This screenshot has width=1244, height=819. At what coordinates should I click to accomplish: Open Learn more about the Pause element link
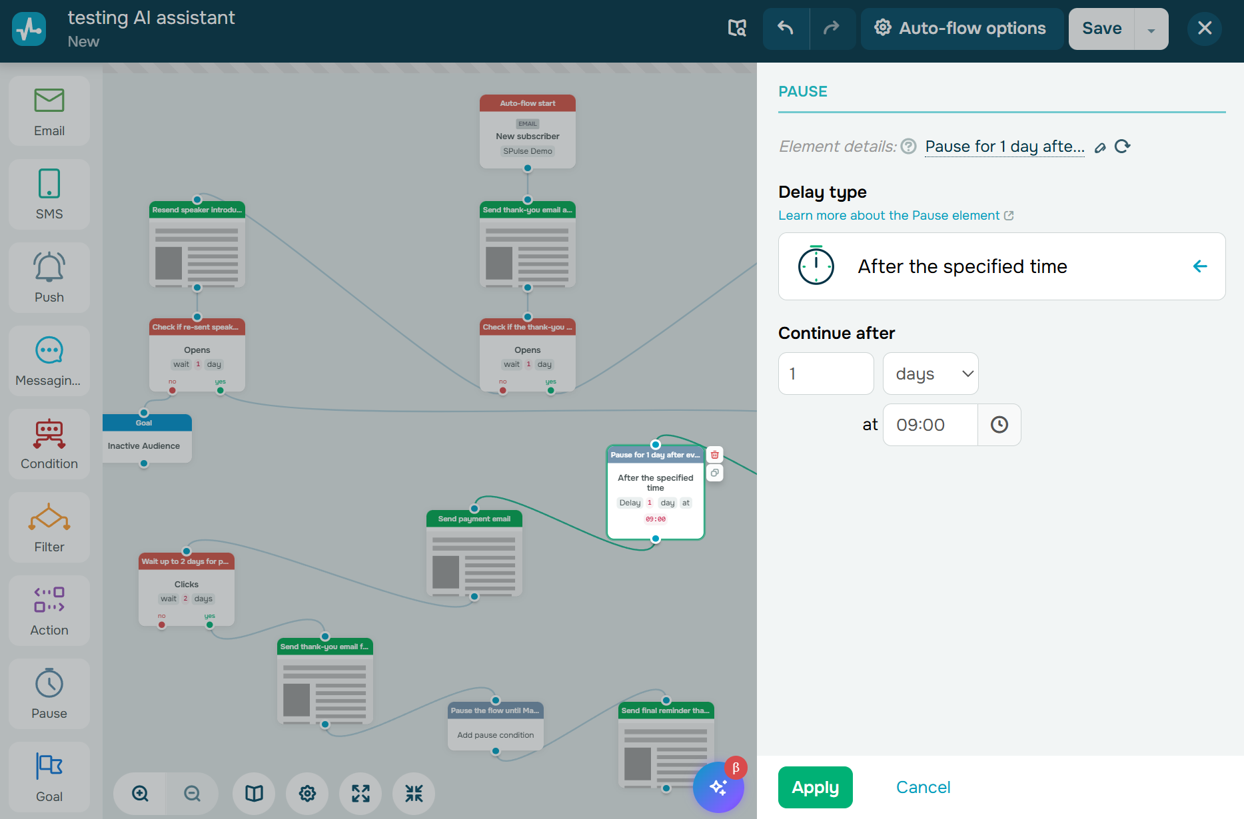pyautogui.click(x=896, y=216)
